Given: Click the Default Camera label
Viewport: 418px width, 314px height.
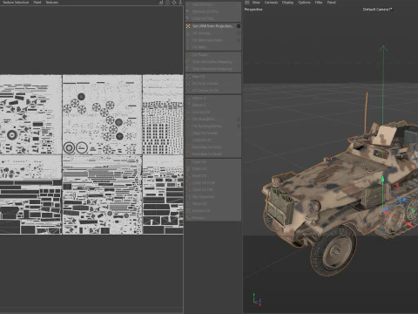Looking at the screenshot, I should click(377, 10).
